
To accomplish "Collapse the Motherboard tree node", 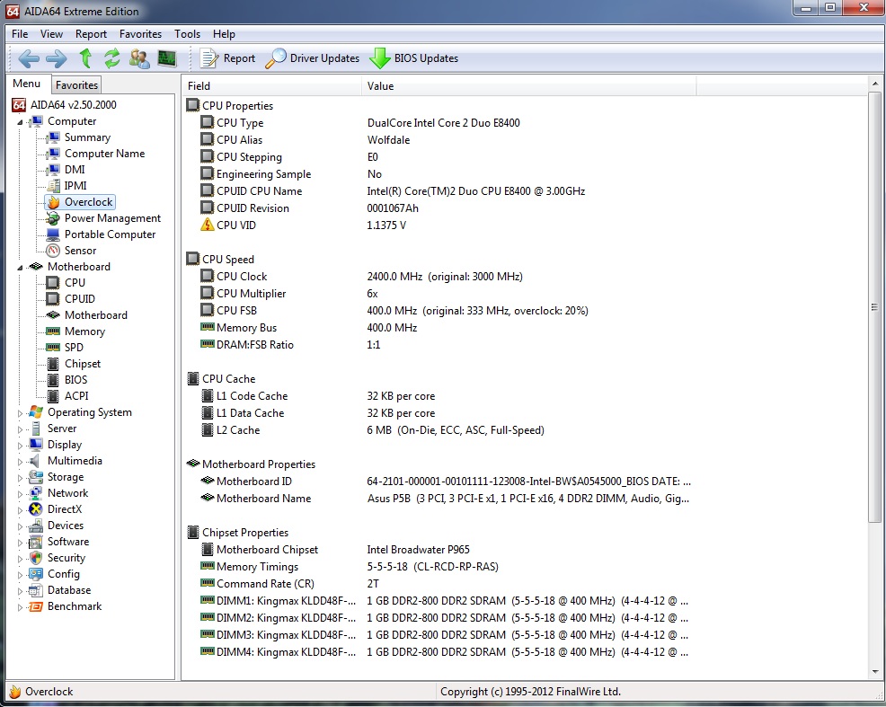I will click(x=21, y=268).
